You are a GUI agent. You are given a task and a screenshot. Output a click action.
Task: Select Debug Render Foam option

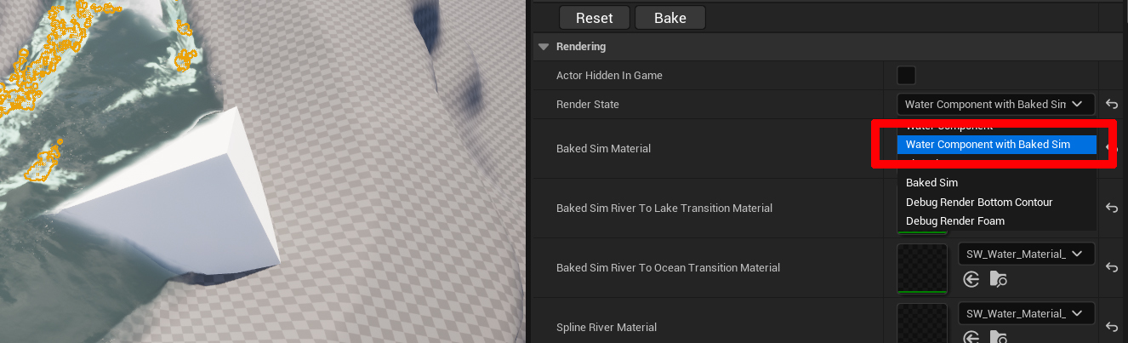[x=954, y=221]
